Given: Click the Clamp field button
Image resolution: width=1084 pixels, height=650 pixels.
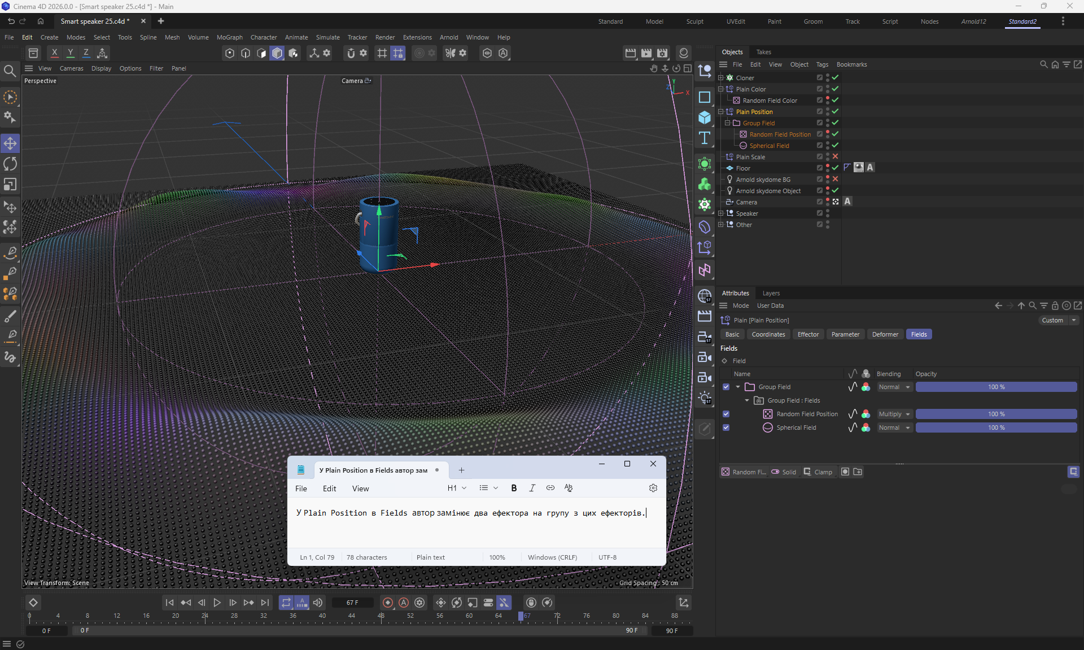Looking at the screenshot, I should (818, 472).
